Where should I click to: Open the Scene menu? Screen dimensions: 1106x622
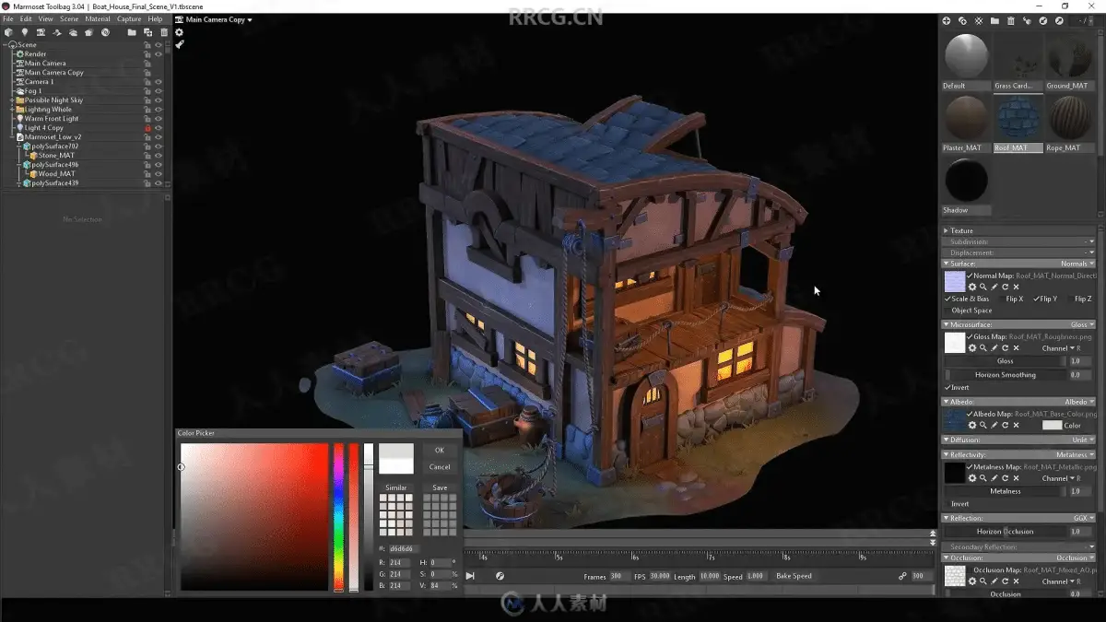(69, 18)
